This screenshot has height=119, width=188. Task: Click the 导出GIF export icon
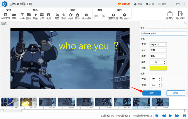(x=180, y=14)
